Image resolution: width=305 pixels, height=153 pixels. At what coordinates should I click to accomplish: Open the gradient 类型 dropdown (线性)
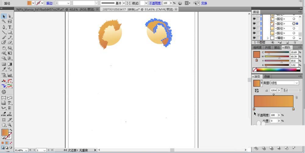click(x=296, y=83)
